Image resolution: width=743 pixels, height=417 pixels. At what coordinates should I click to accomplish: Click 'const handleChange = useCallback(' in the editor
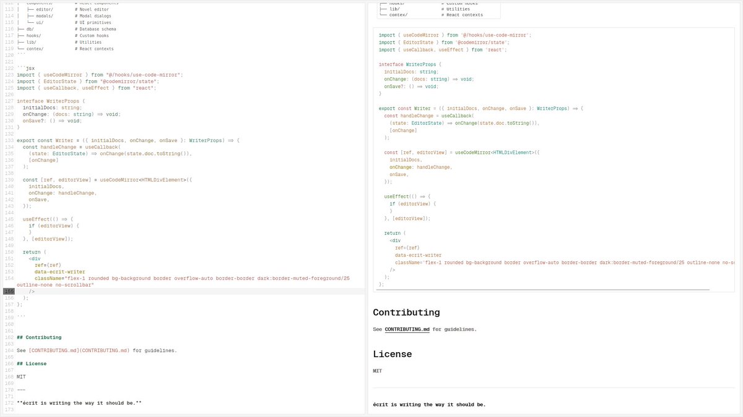[x=71, y=147]
